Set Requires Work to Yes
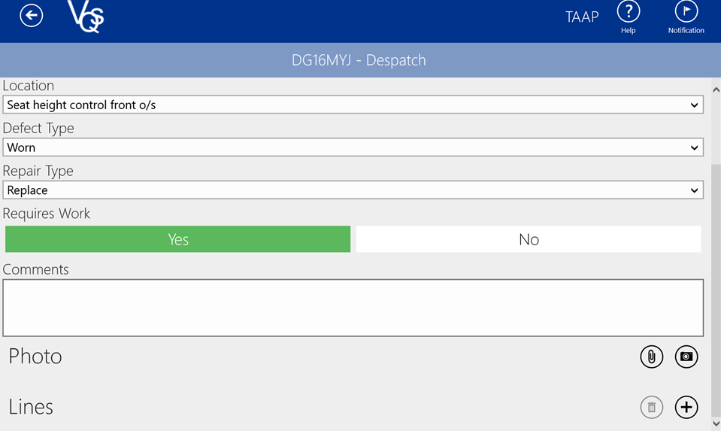Image resolution: width=721 pixels, height=431 pixels. click(x=178, y=239)
